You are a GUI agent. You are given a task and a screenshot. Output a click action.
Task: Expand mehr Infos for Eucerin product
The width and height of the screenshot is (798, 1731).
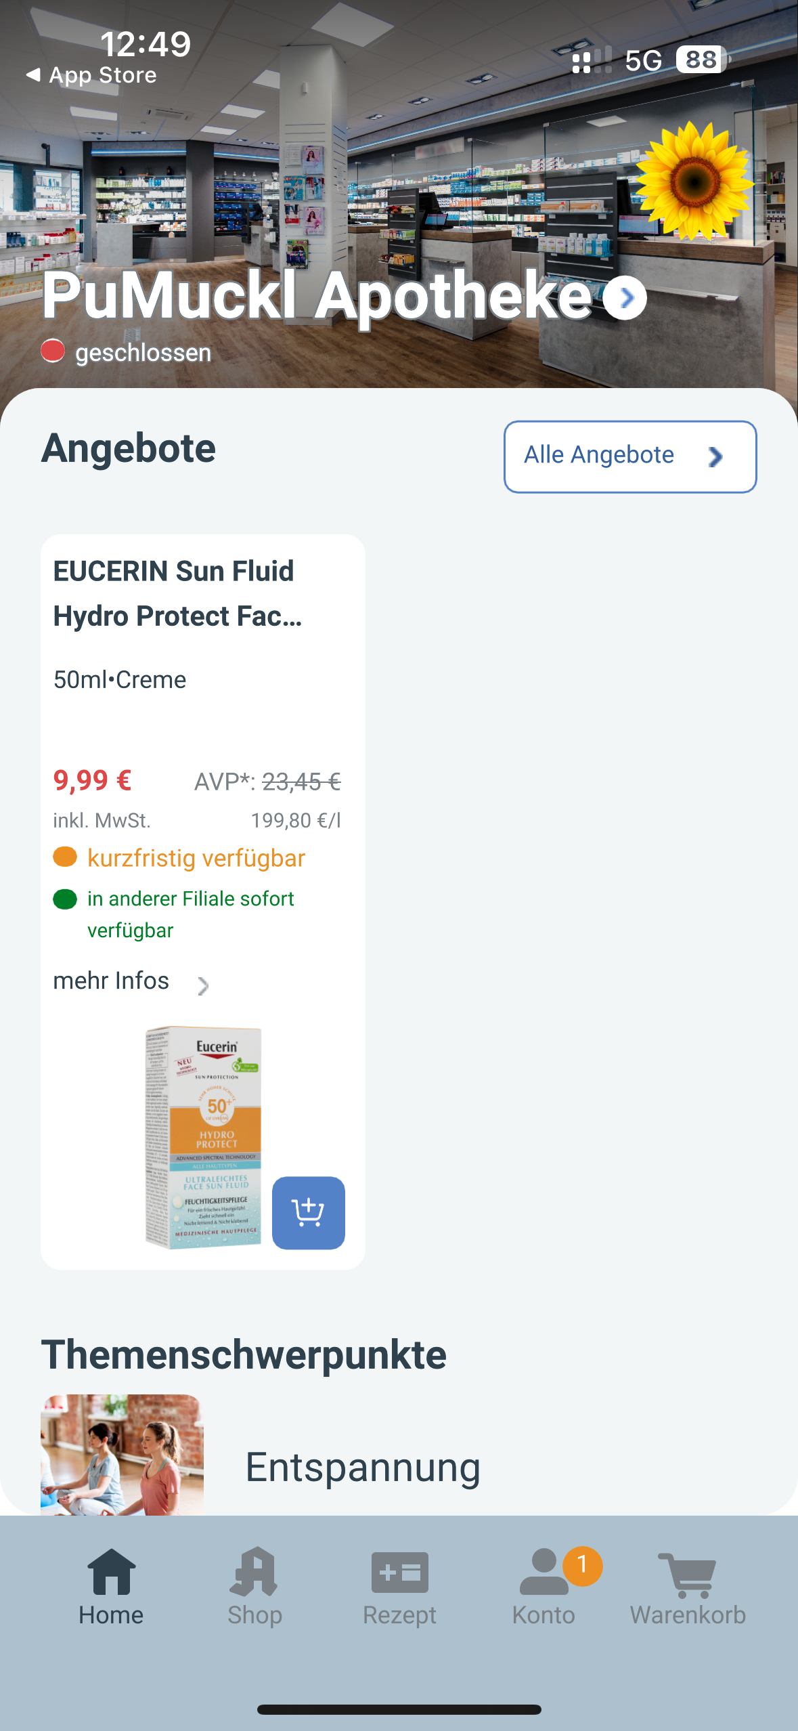(112, 981)
